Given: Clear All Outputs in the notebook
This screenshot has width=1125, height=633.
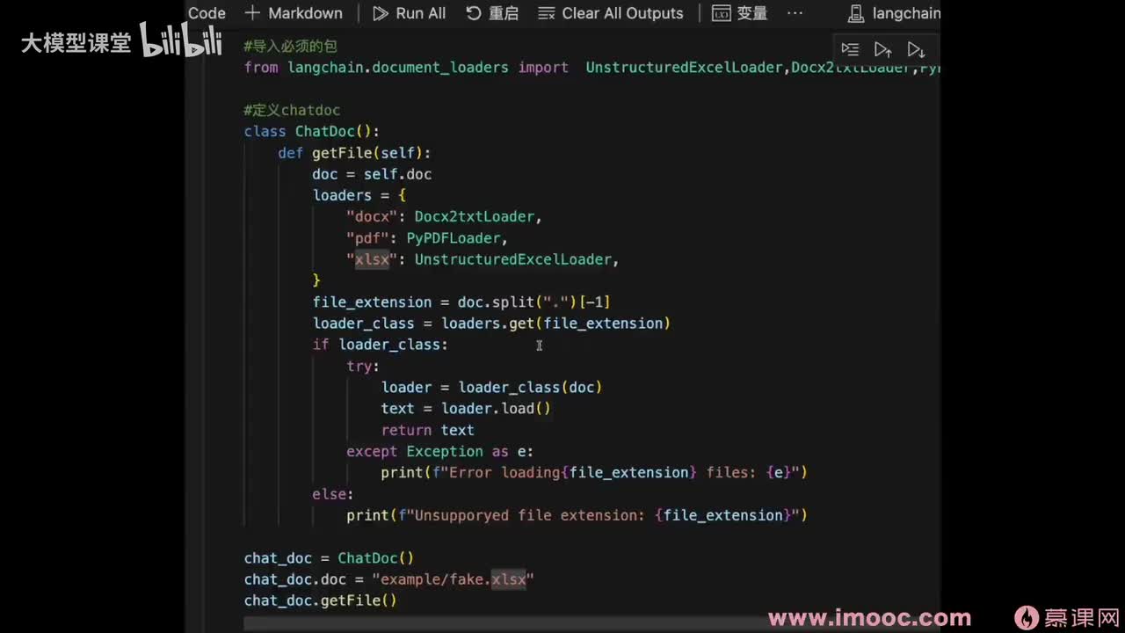Looking at the screenshot, I should click(x=611, y=13).
